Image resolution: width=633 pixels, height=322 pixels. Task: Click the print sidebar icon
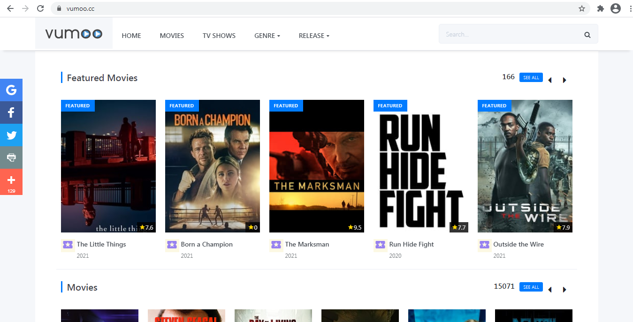pyautogui.click(x=11, y=157)
